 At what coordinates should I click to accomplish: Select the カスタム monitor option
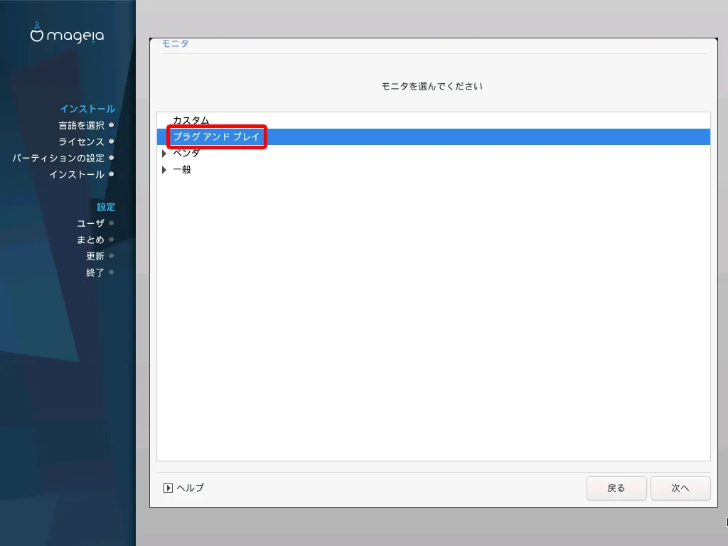click(x=191, y=121)
